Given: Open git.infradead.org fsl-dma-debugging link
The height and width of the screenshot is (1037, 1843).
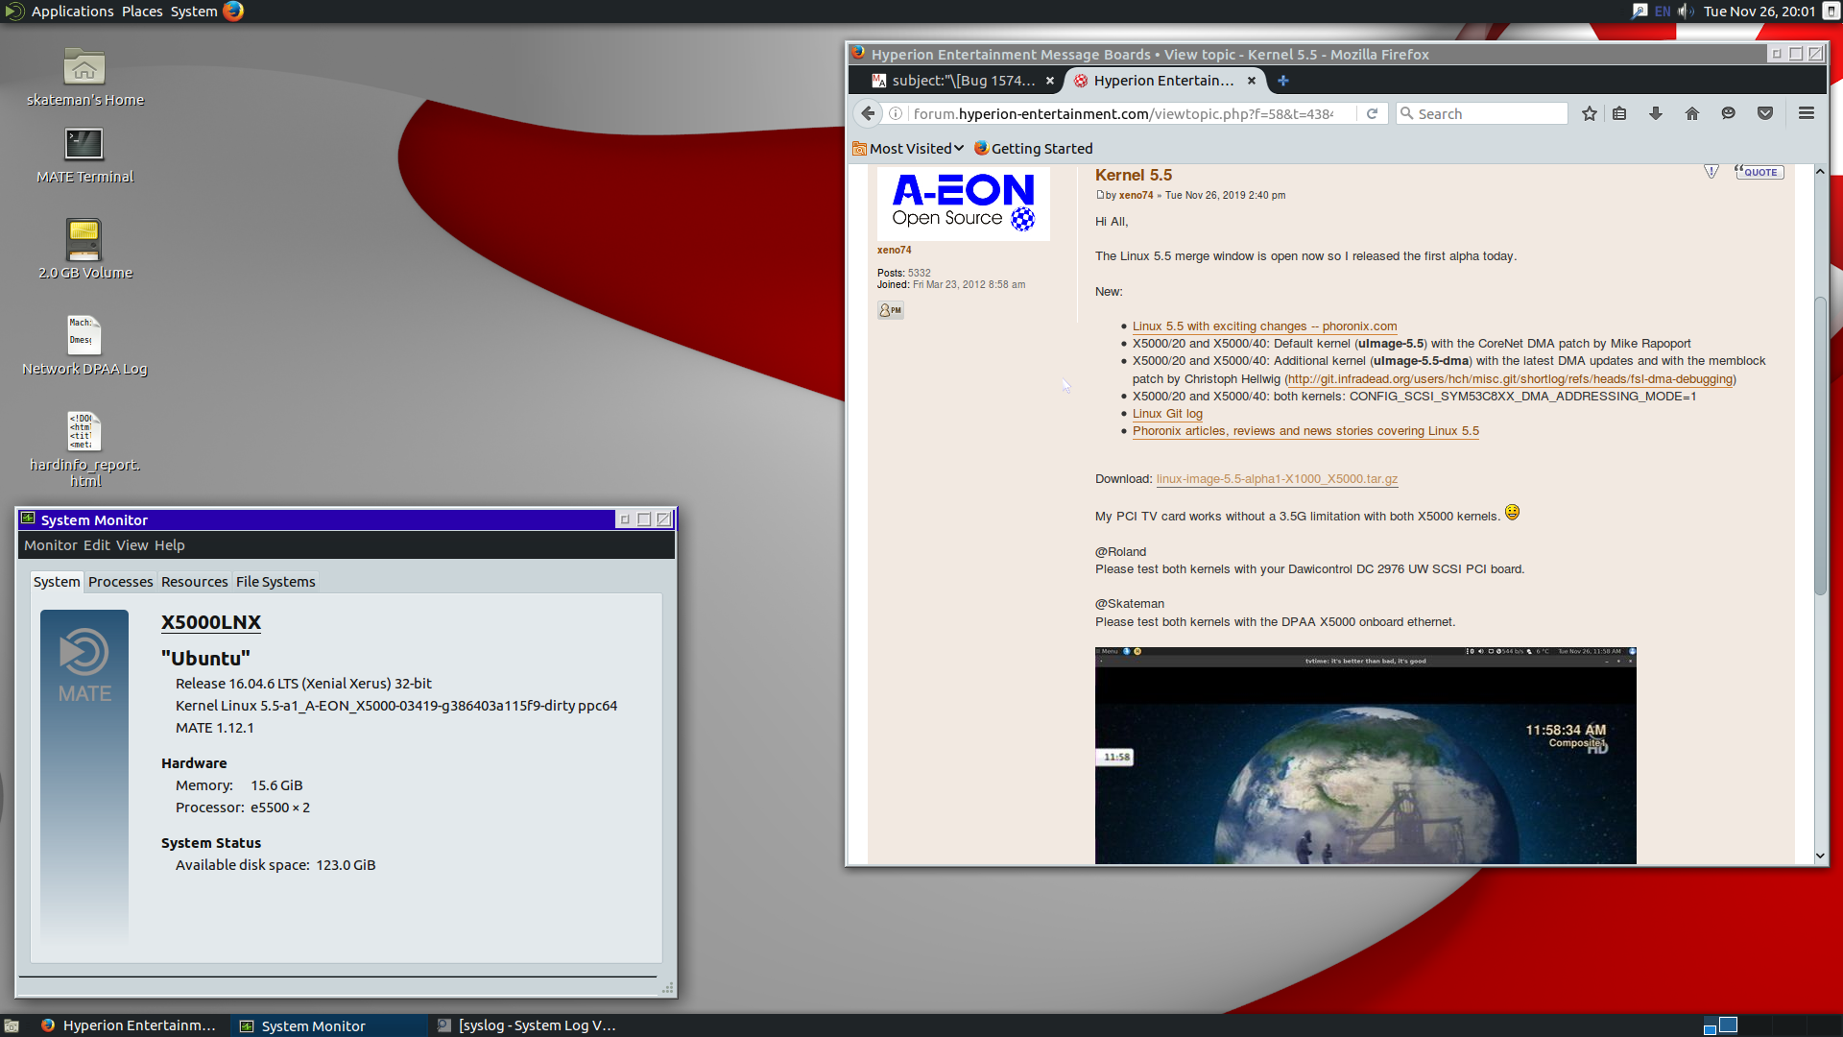Looking at the screenshot, I should click(x=1510, y=378).
